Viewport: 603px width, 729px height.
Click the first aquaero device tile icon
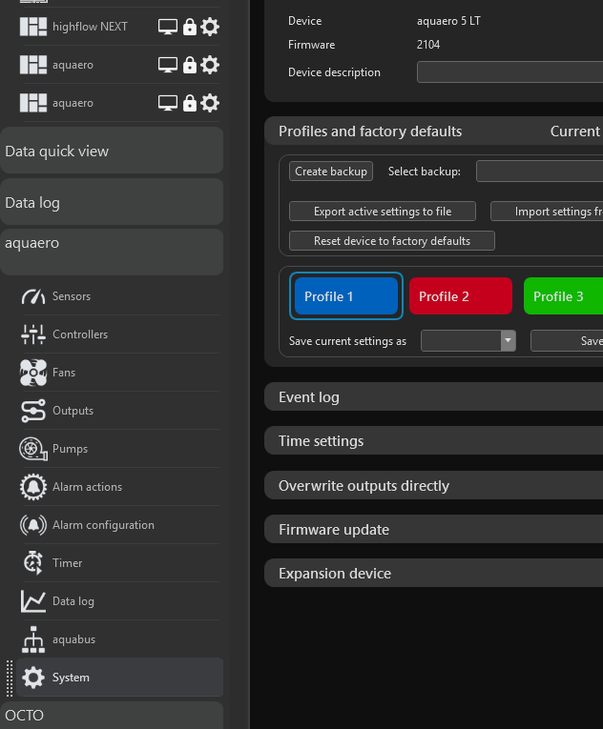coord(33,65)
